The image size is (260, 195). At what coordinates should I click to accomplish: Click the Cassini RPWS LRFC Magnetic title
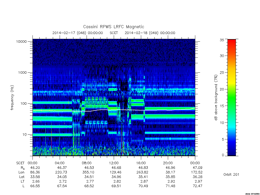(113, 27)
